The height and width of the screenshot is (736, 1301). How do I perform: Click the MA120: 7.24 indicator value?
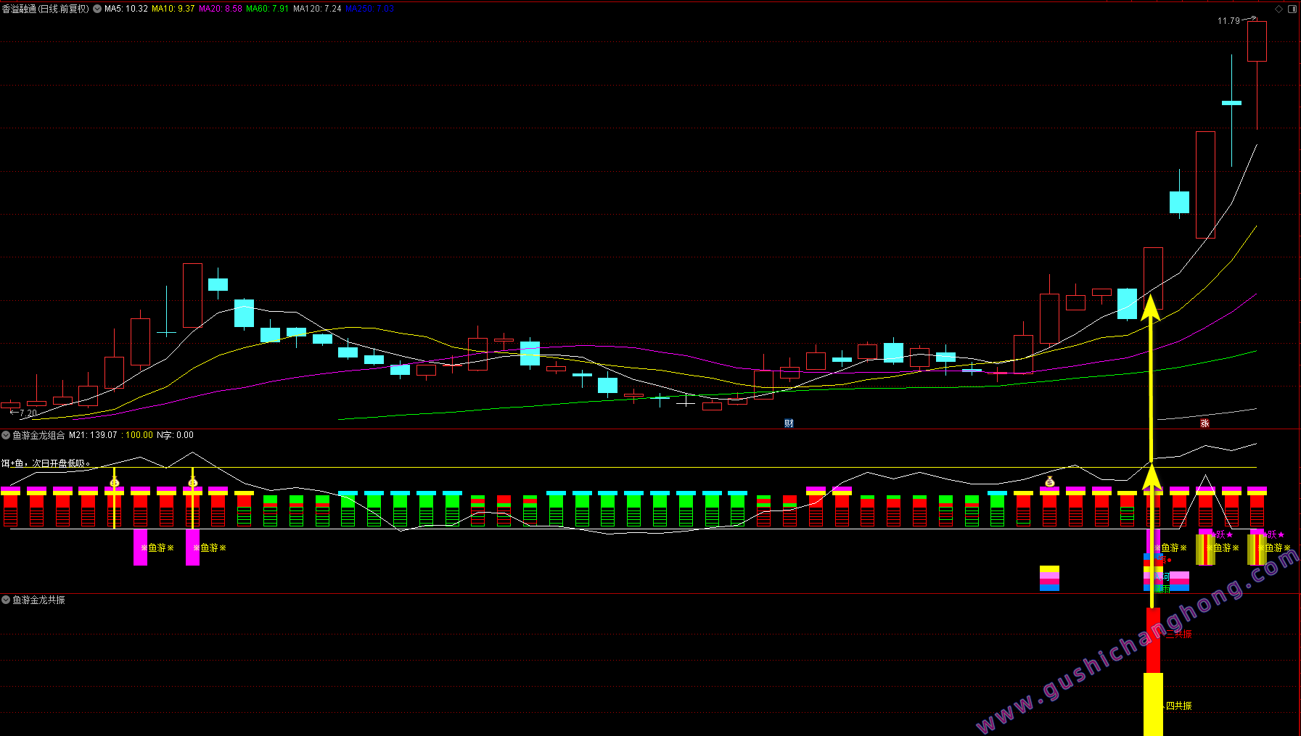tap(317, 9)
